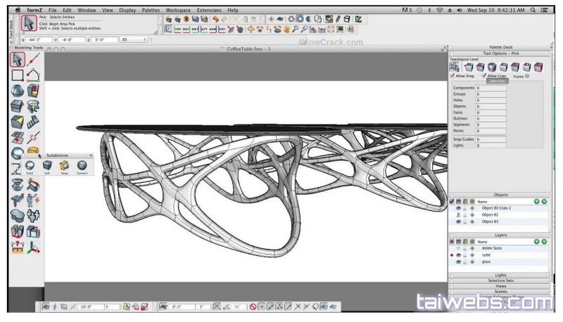Expand the Lights palette section
563x322 pixels.
tap(500, 275)
